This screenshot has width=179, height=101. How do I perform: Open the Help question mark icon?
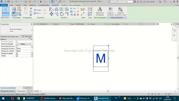click(165, 2)
